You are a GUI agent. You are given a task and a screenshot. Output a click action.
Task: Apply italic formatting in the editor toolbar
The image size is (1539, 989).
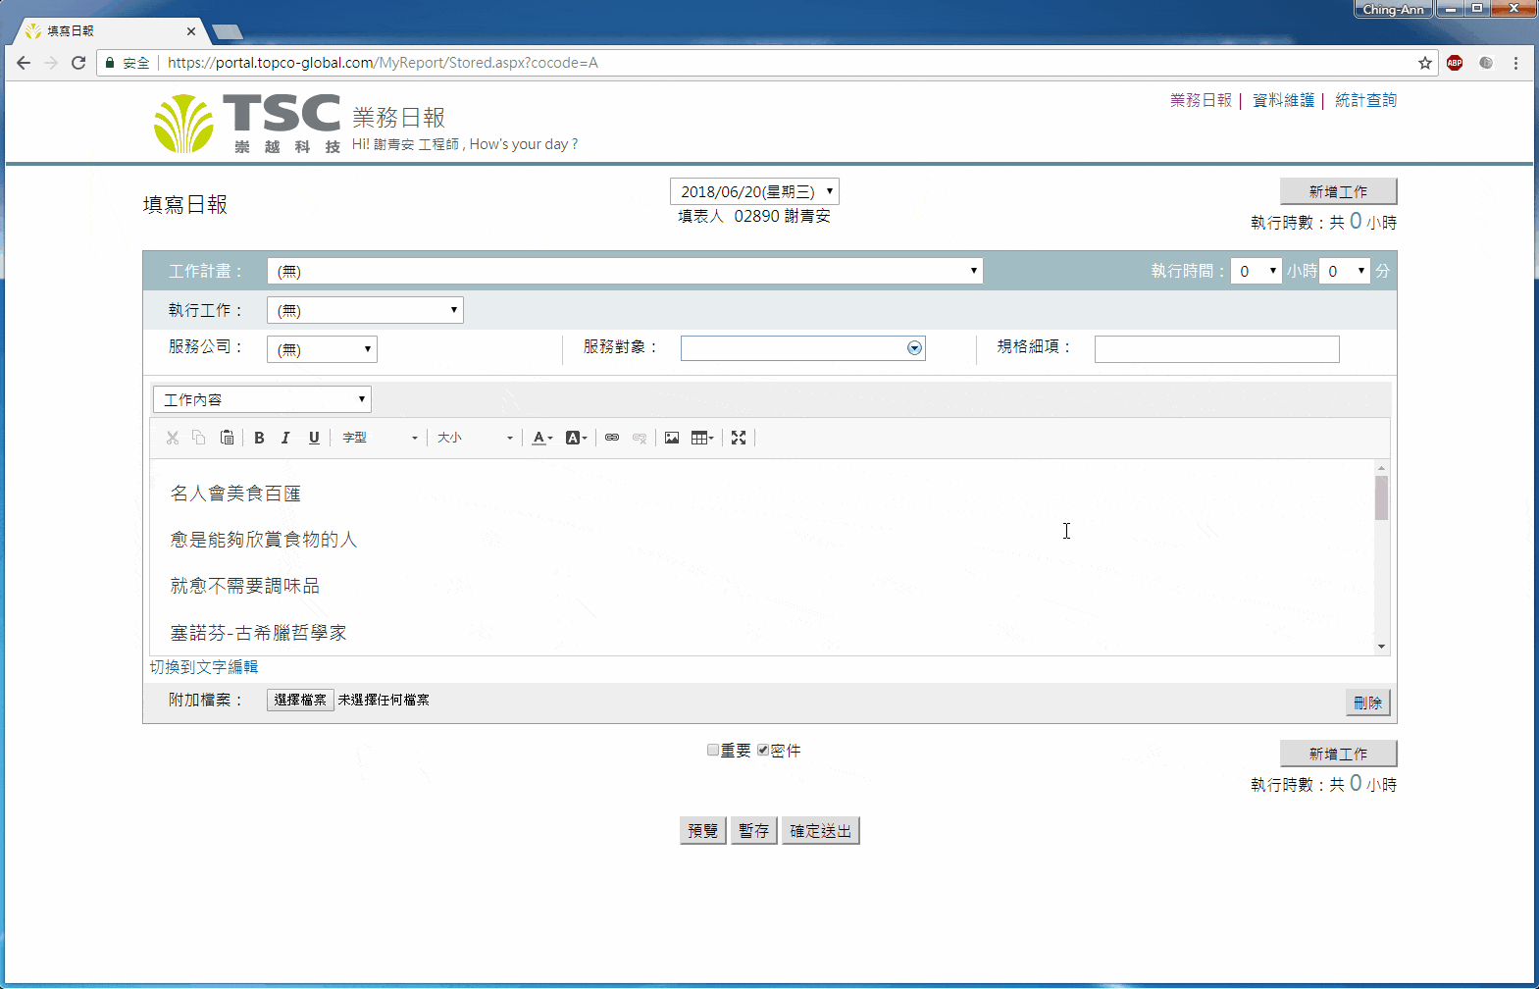tap(285, 438)
